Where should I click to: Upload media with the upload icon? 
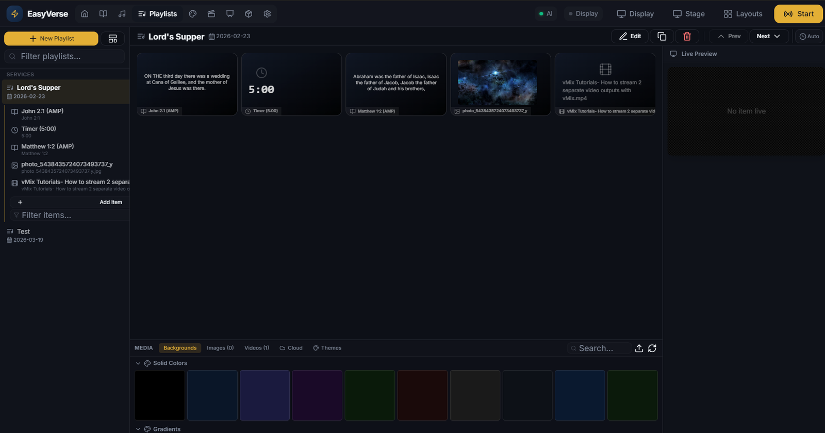(x=639, y=348)
